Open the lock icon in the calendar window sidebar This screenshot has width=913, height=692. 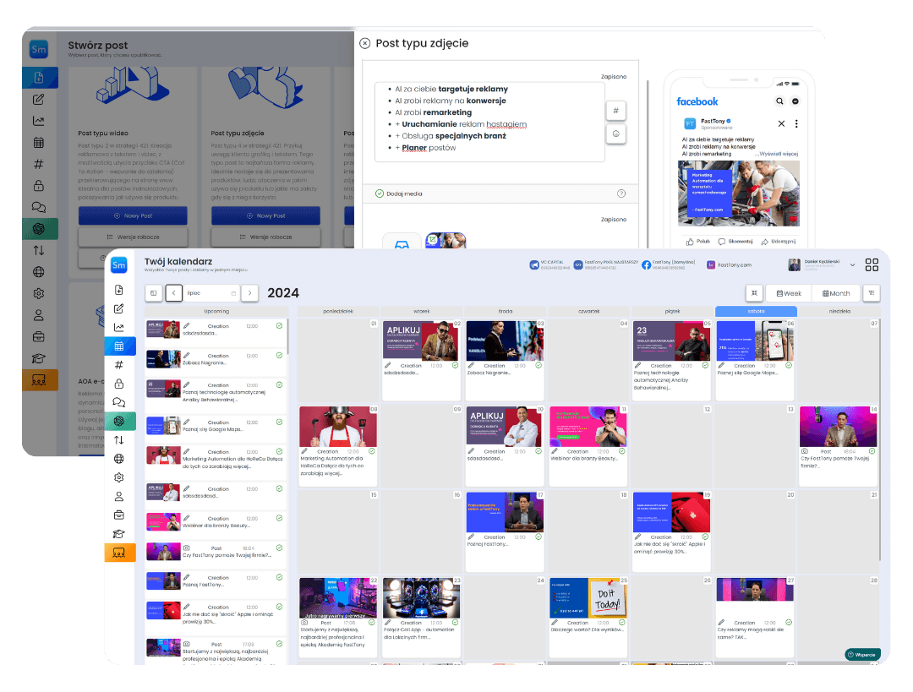[119, 384]
